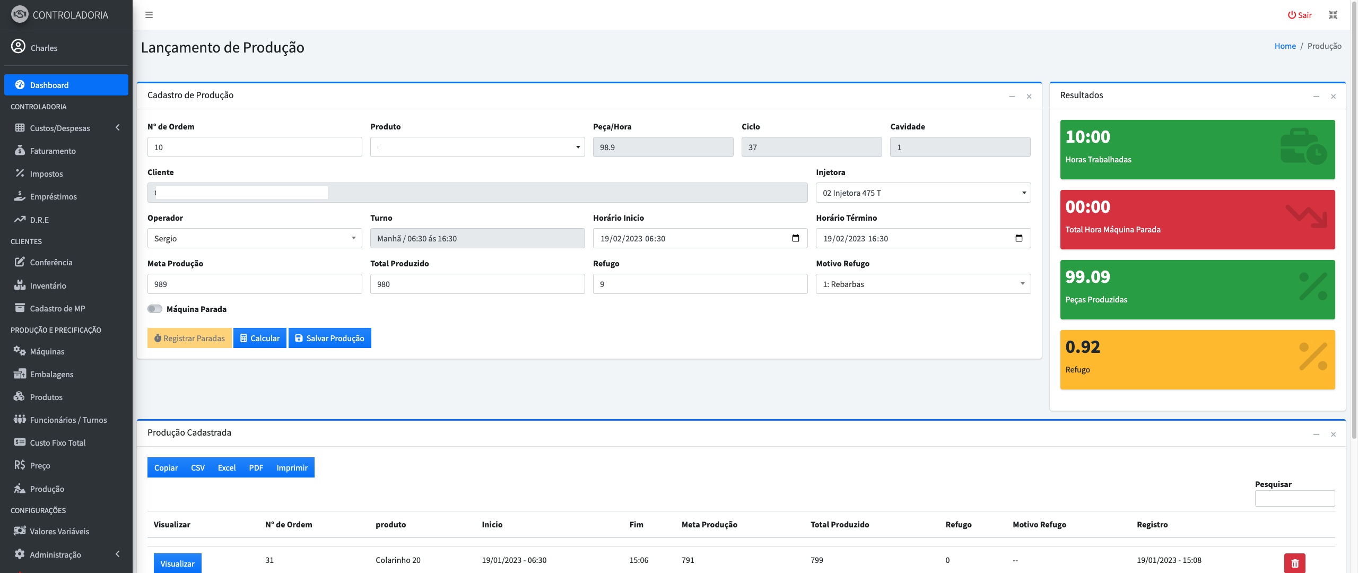Collapse the Resultados panel with minus
This screenshot has height=573, width=1358.
click(x=1316, y=96)
